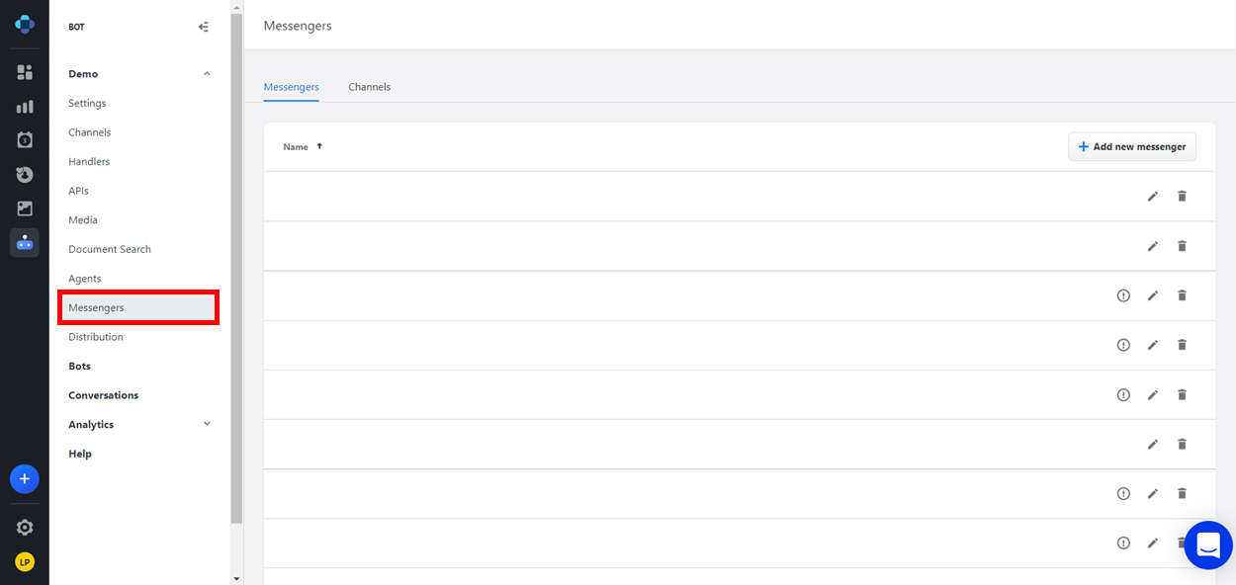Click the LP user avatar

(25, 561)
